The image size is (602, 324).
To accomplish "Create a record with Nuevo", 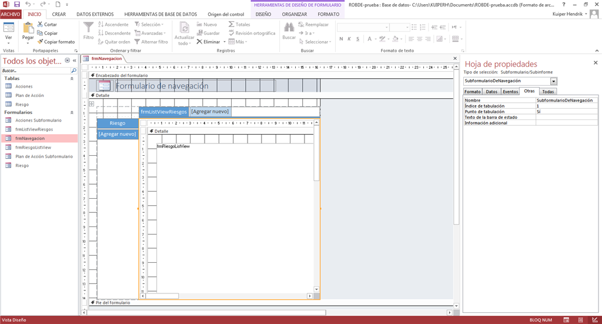I will 206,24.
